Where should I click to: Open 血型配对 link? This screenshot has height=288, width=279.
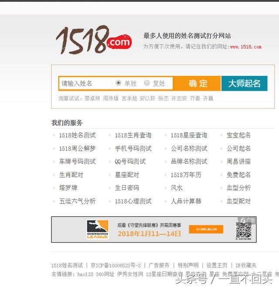pos(238,201)
